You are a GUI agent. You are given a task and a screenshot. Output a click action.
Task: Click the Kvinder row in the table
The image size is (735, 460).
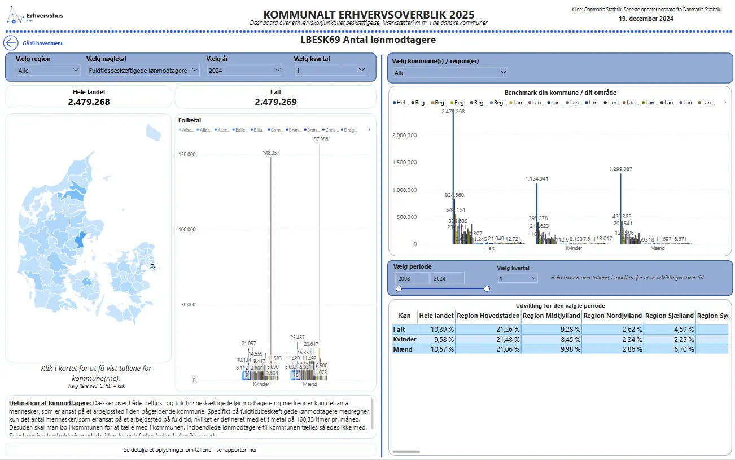click(x=404, y=339)
